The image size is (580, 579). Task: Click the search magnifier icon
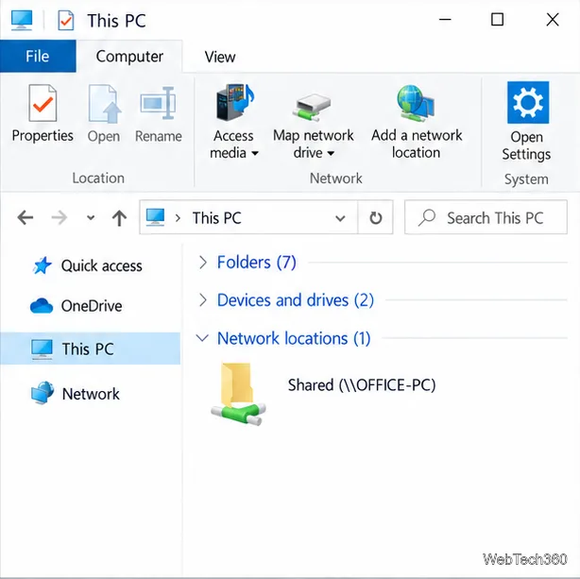[x=427, y=217]
